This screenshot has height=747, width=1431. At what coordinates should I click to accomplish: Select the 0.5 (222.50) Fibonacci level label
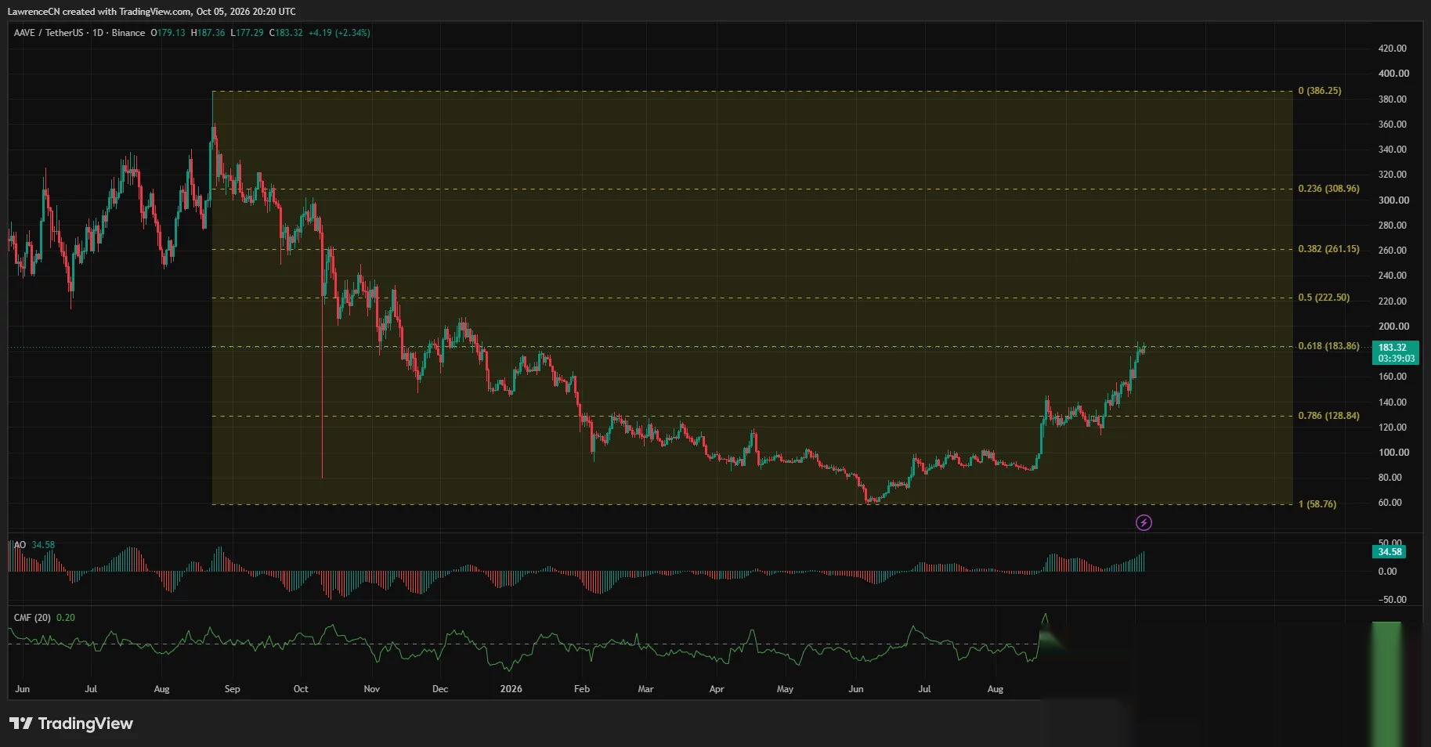[x=1324, y=298]
